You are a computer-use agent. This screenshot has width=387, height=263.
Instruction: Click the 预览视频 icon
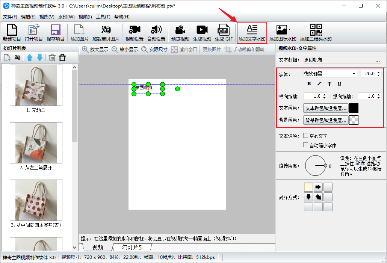click(180, 33)
